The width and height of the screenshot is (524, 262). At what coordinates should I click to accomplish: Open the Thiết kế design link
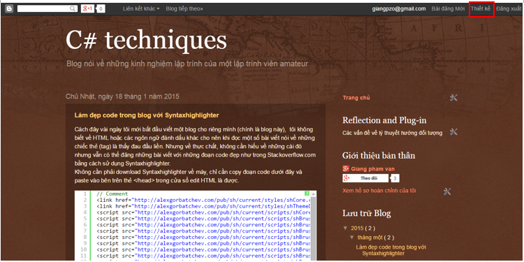pos(481,9)
